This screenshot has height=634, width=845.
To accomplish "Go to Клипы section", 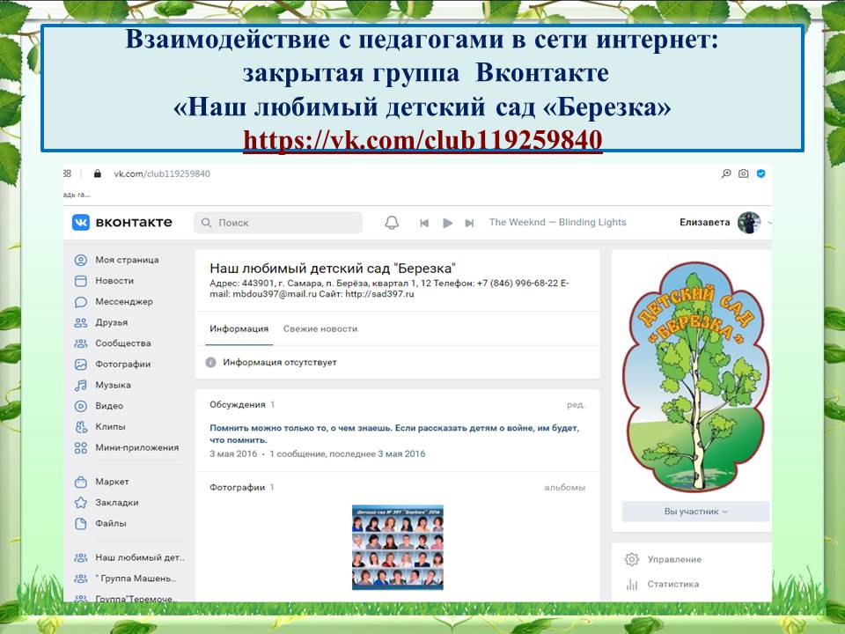I will (x=110, y=427).
